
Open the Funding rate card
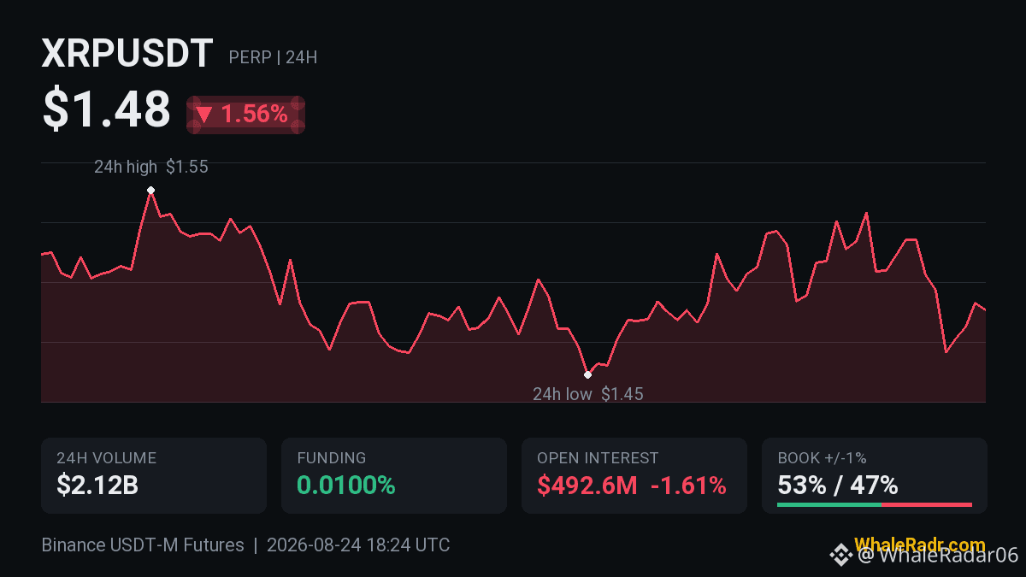pyautogui.click(x=394, y=475)
